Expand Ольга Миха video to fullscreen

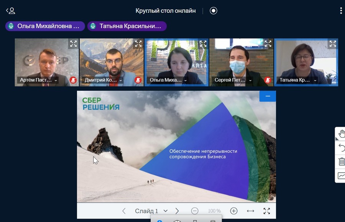click(x=203, y=44)
